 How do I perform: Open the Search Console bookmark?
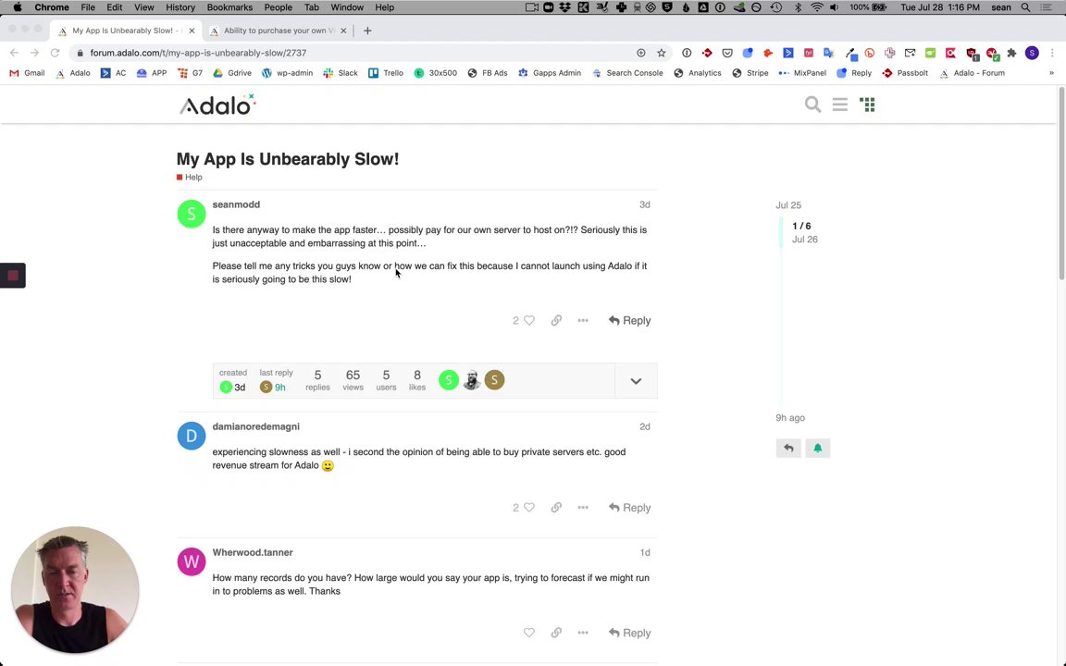pyautogui.click(x=628, y=73)
